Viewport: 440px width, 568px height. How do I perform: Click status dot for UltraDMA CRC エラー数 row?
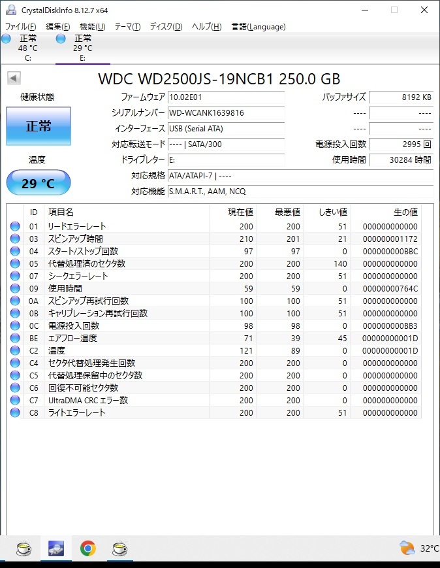[x=15, y=400]
